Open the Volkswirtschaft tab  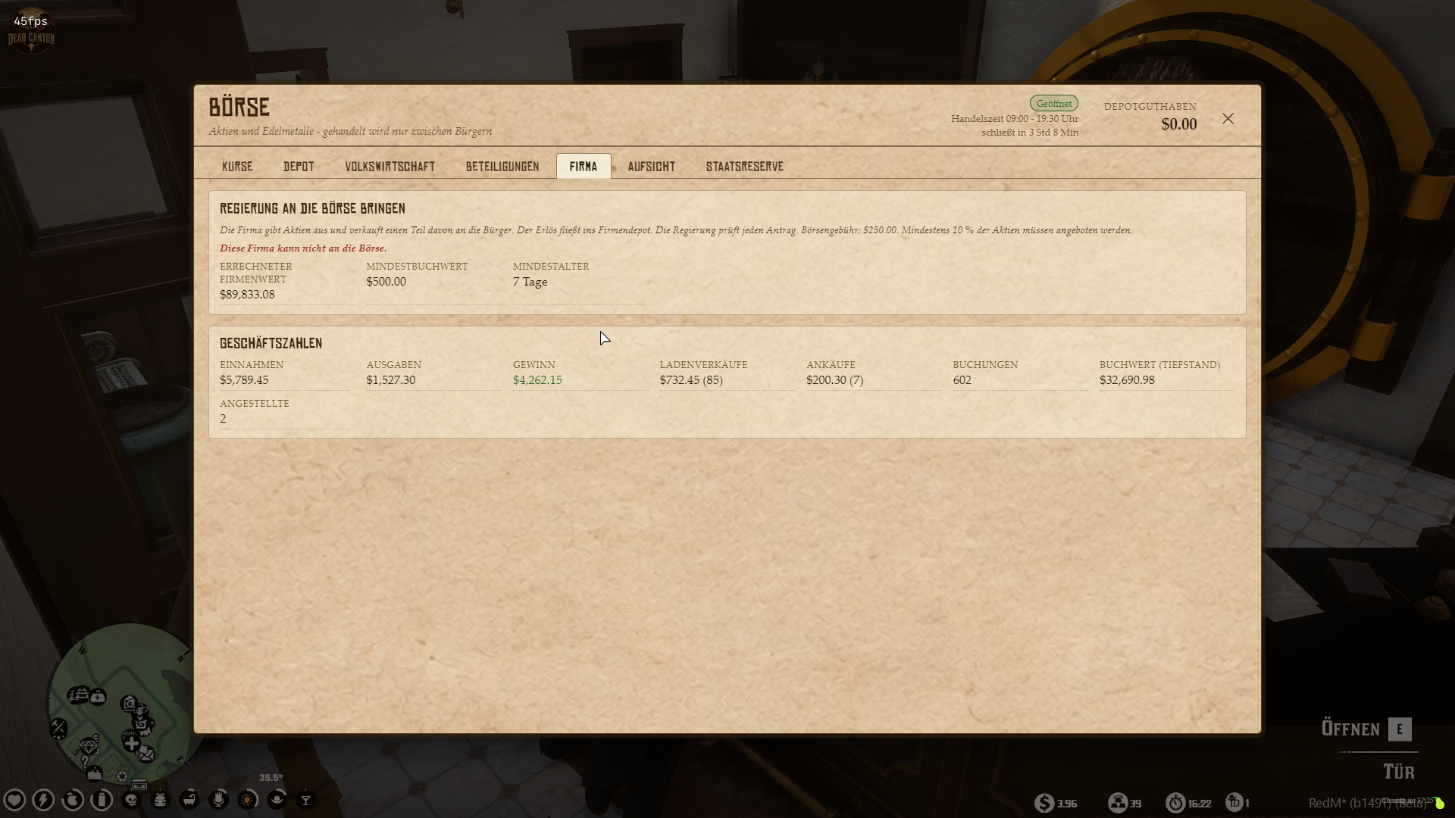pos(390,167)
